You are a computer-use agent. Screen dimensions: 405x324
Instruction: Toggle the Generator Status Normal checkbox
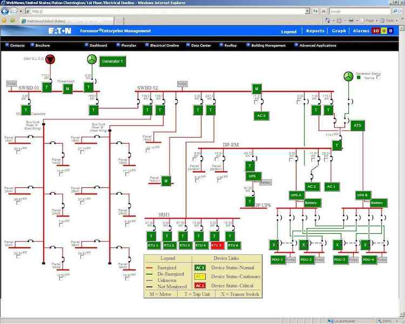[x=379, y=78]
